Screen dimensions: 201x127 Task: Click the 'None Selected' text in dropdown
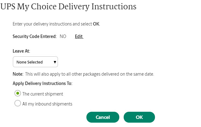[x=29, y=62]
